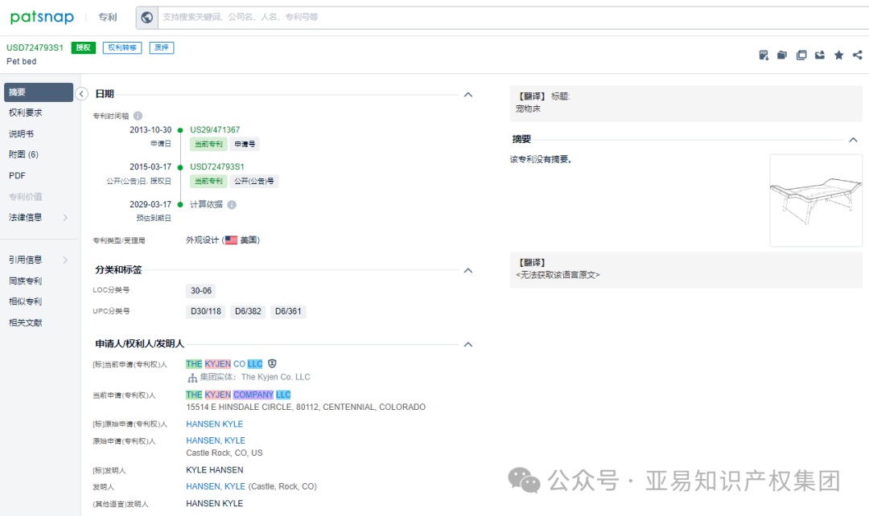Click the 权利转移 tag

(122, 47)
